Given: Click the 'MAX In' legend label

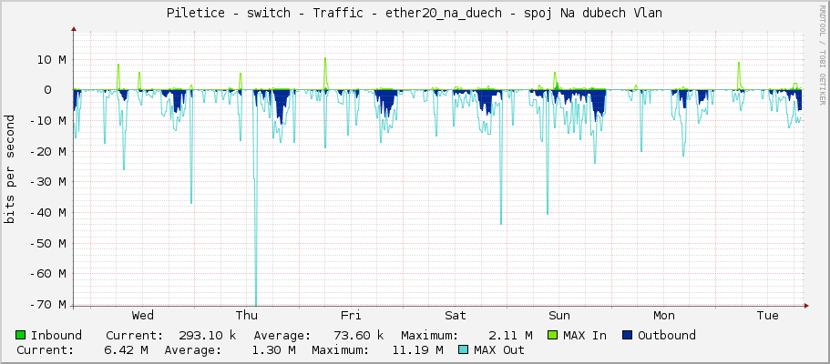Looking at the screenshot, I should point(585,335).
